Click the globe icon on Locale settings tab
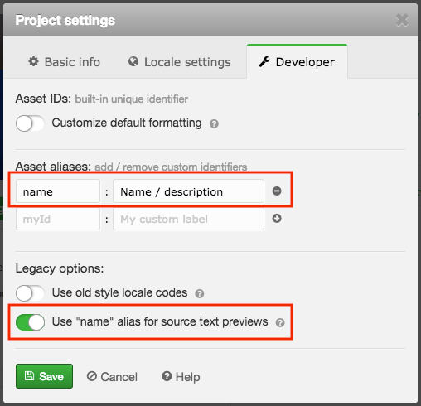 (133, 61)
